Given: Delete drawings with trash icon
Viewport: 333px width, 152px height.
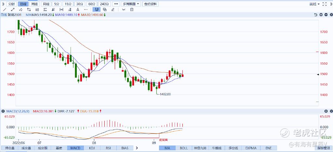Looking at the screenshot, I should pyautogui.click(x=132, y=9).
